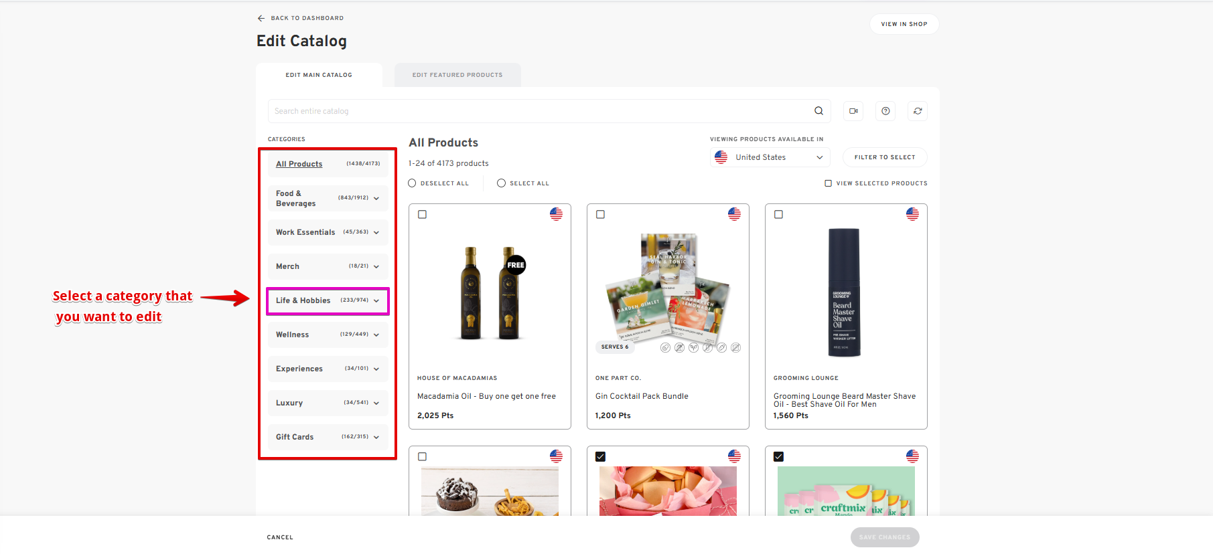This screenshot has width=1213, height=554.
Task: Click the View in Shop button
Action: click(904, 24)
